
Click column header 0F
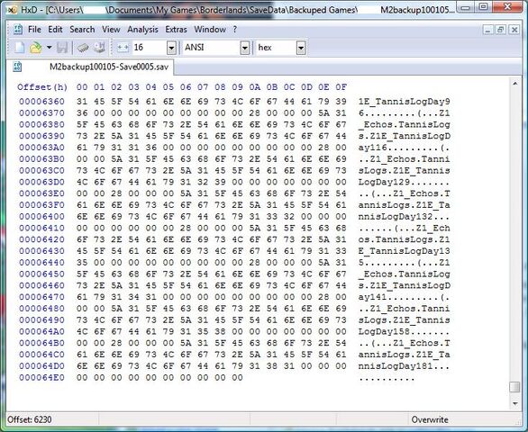point(341,87)
